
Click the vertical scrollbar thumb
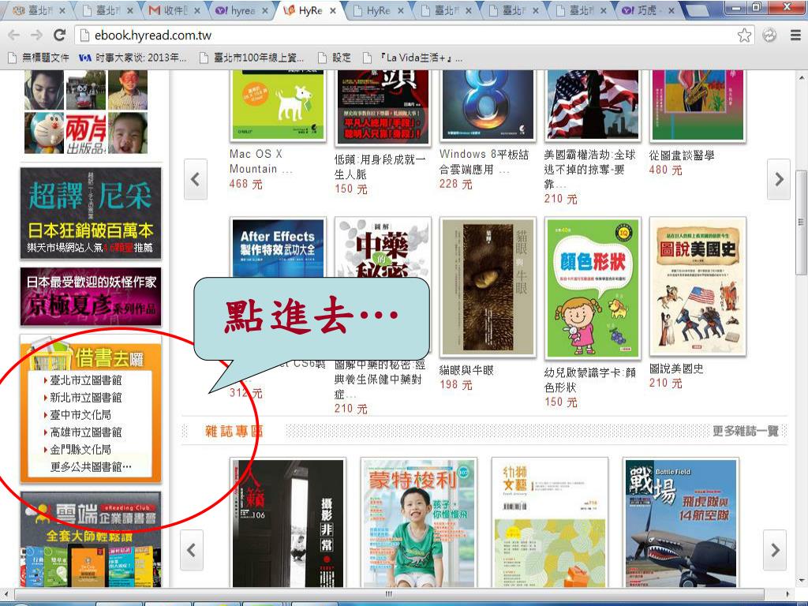801,222
